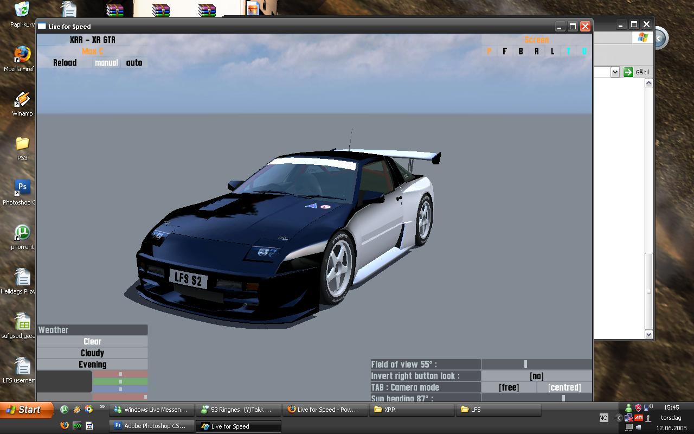Click the red security shield tray icon
This screenshot has height=434, width=694.
[x=638, y=407]
